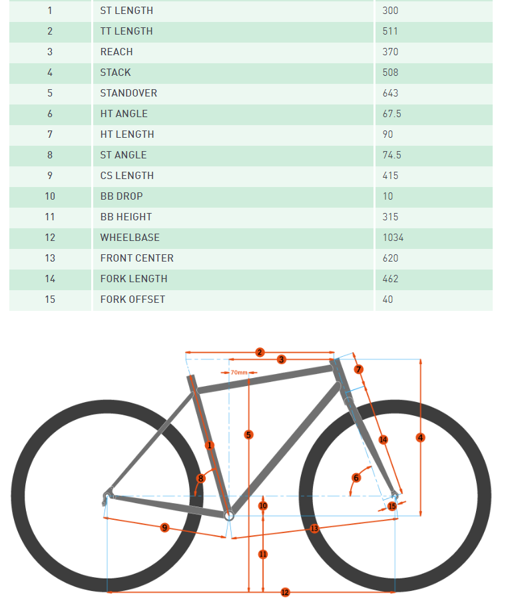
Task: Click the STANDOVER value 643
Action: pyautogui.click(x=391, y=93)
